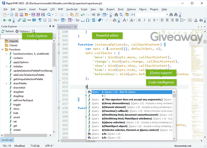Insert a horizontal rule with the line icon
The image size is (207, 148).
(29, 20)
